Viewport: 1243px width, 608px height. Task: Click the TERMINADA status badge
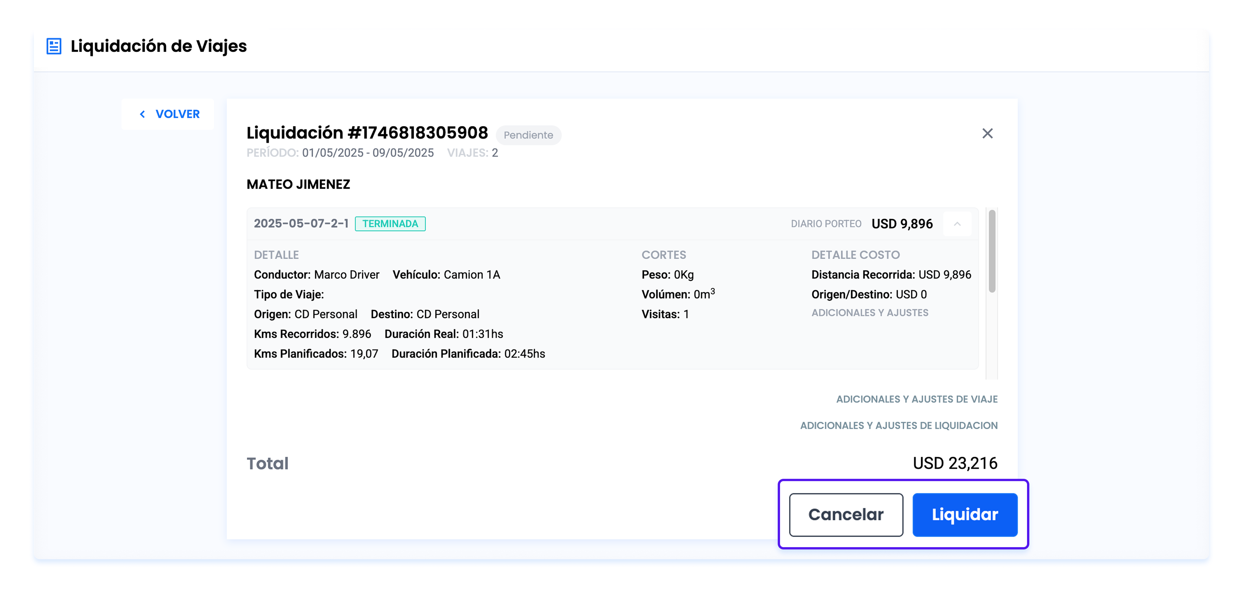[x=390, y=224]
